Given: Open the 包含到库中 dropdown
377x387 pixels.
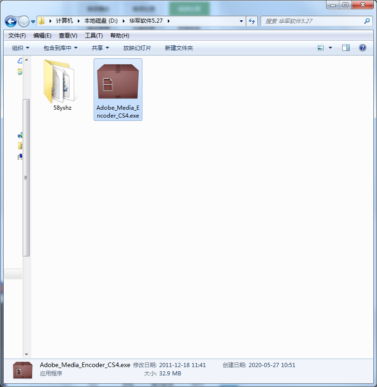Looking at the screenshot, I should [60, 48].
